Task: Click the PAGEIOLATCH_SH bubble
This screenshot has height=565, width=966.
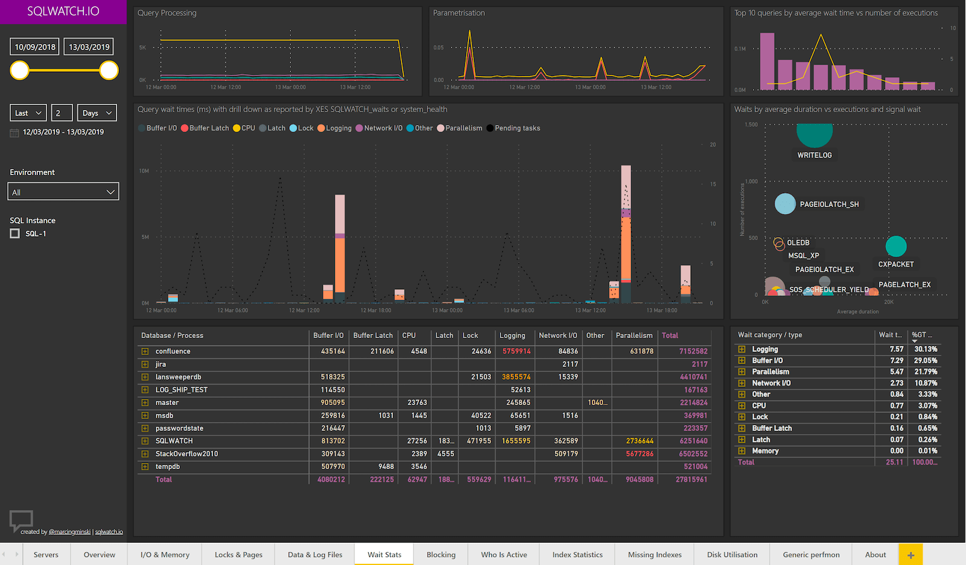Action: point(785,204)
